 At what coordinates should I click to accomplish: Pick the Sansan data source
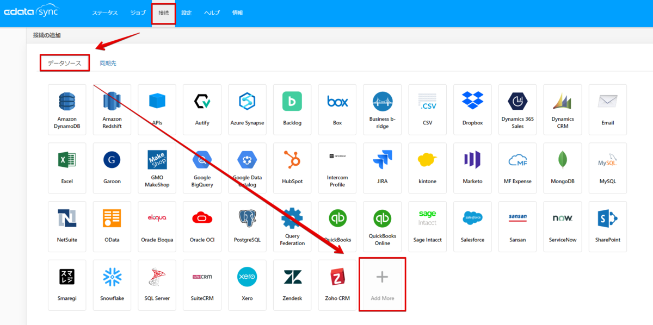pyautogui.click(x=518, y=227)
